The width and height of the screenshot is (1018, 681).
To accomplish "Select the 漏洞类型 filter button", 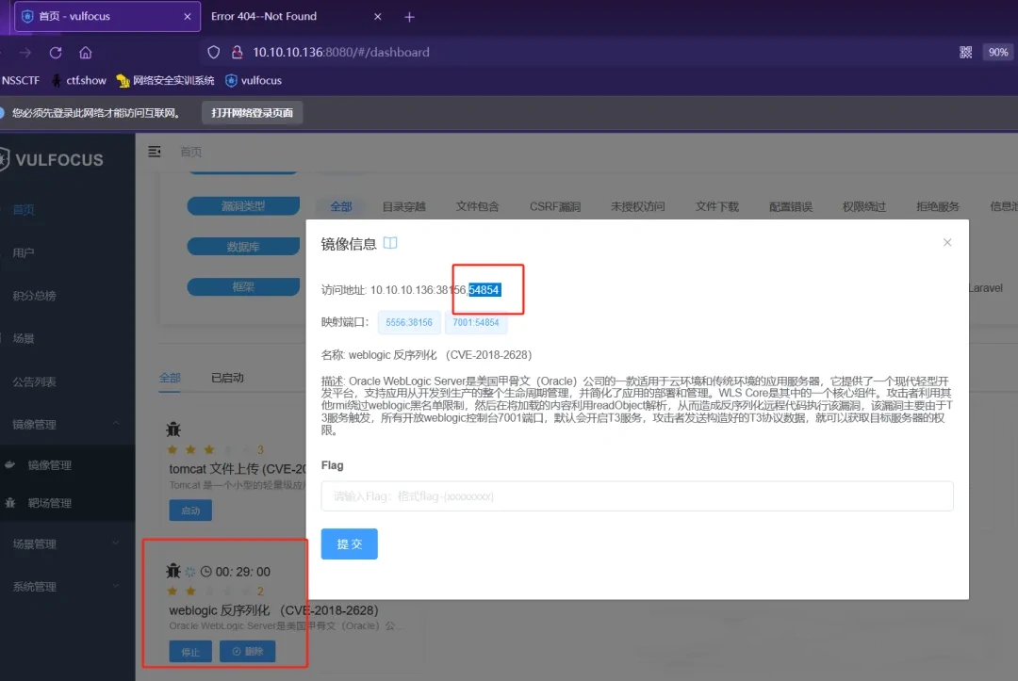I will tap(243, 206).
